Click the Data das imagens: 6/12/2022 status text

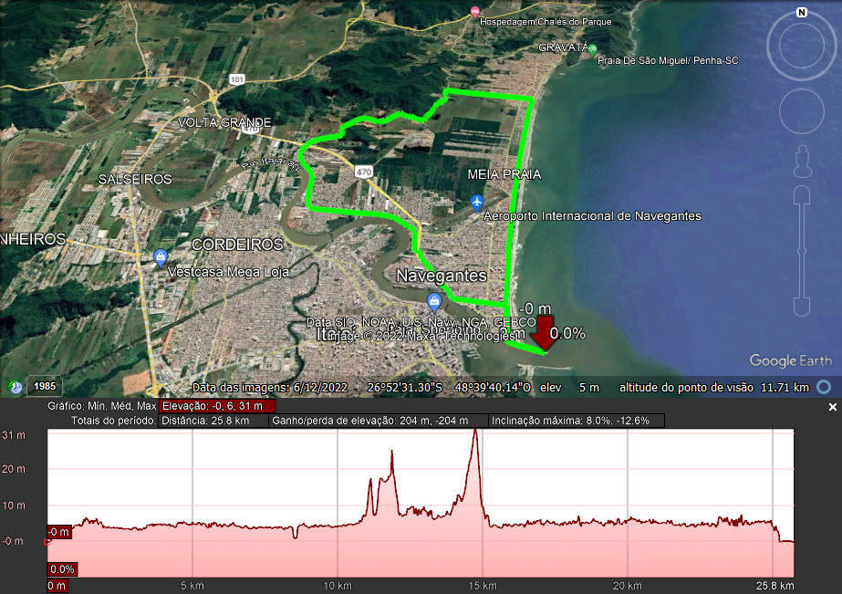[270, 387]
